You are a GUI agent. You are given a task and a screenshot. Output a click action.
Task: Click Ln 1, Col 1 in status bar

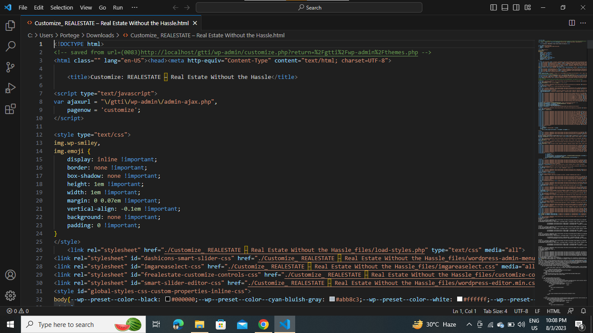click(465, 311)
